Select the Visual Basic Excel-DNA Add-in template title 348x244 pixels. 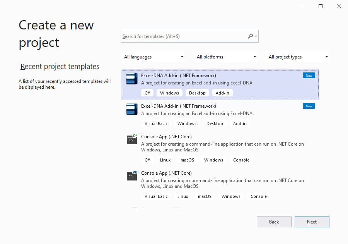[x=178, y=106]
